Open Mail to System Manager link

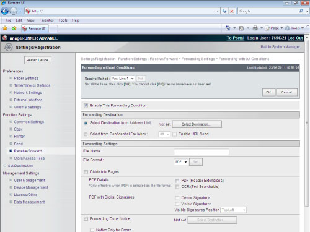[x=280, y=47]
